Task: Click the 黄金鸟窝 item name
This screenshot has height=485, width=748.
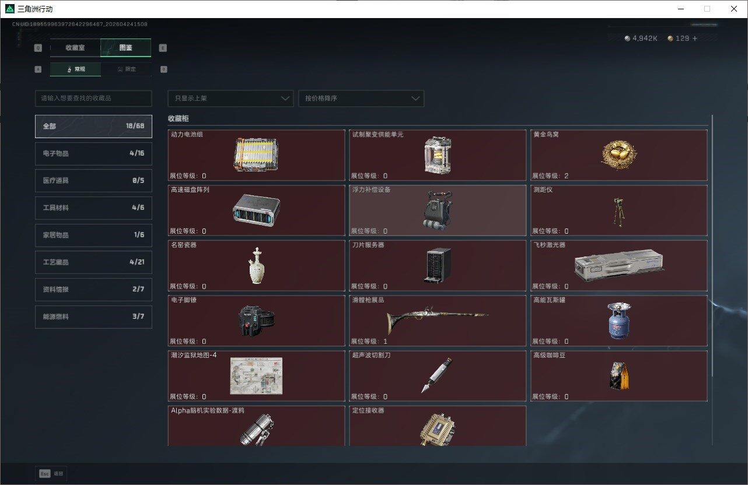Action: click(x=546, y=135)
